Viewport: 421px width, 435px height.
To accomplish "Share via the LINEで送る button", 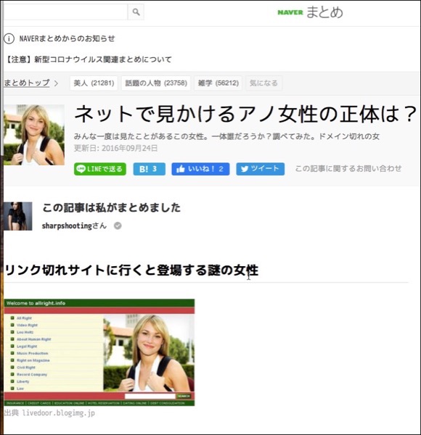I will coord(100,169).
